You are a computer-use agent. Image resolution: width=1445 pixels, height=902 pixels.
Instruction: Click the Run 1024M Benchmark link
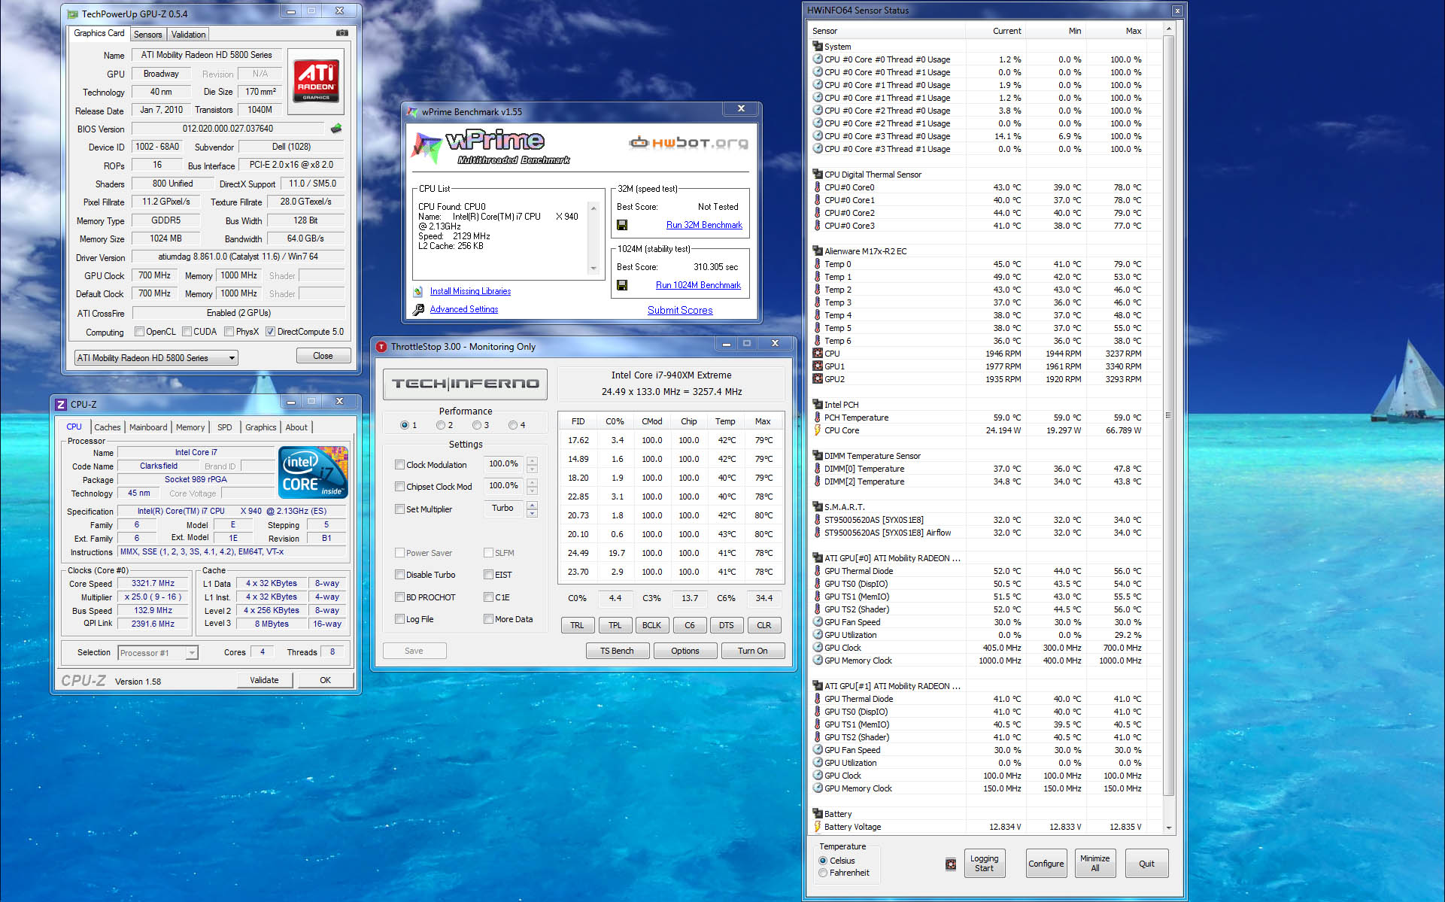(698, 285)
